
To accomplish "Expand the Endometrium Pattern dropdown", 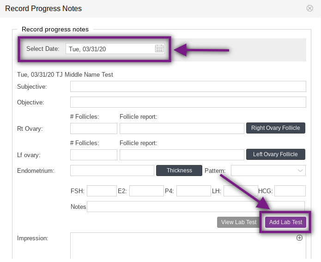I will tap(268, 171).
